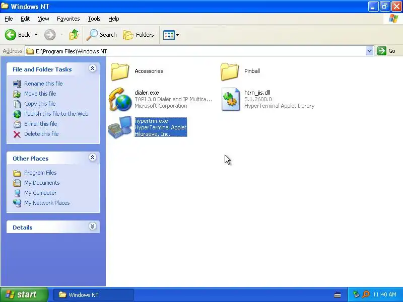
Task: Click the keyboard icon on the taskbar
Action: tap(338, 295)
